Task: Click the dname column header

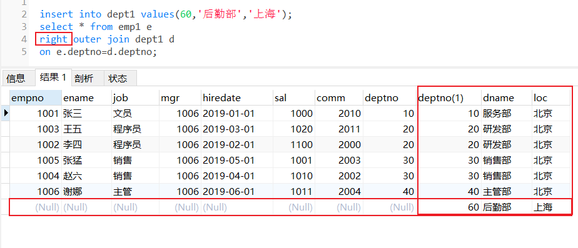Action: (507, 98)
